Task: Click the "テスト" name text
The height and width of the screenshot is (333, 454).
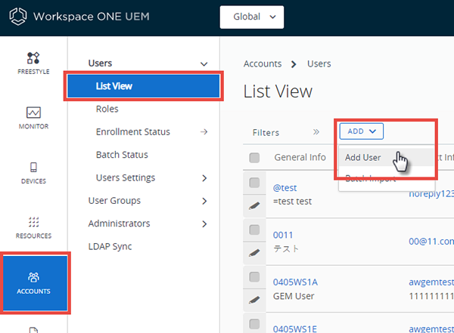Action: 286,248
